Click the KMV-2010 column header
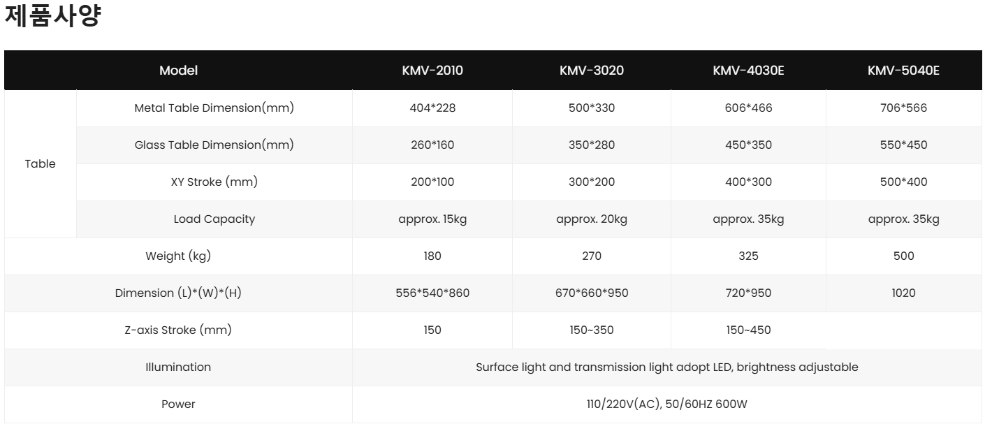This screenshot has height=431, width=992. point(432,71)
